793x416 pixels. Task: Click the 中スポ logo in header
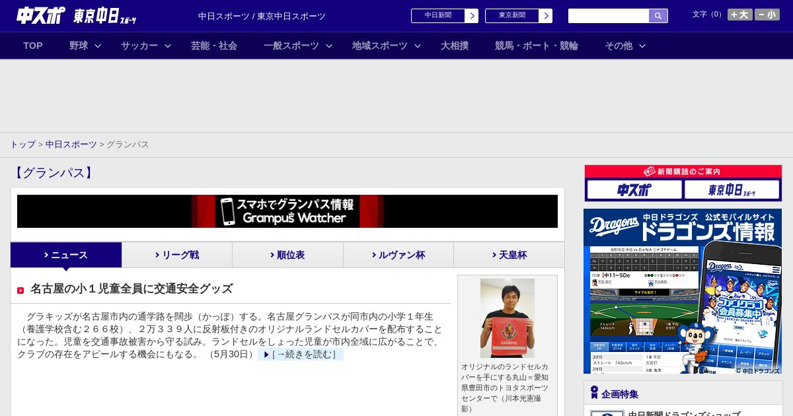(x=41, y=15)
